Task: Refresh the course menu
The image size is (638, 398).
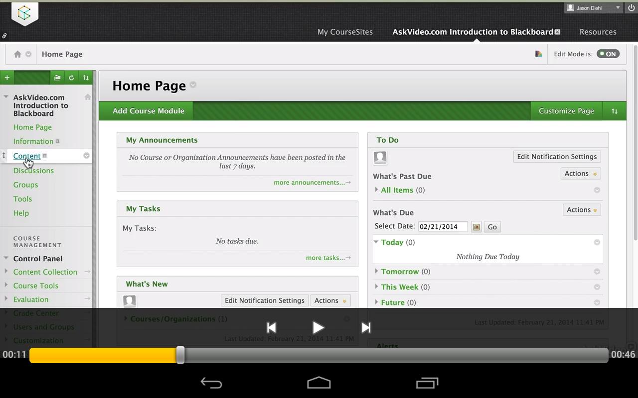Action: click(71, 78)
